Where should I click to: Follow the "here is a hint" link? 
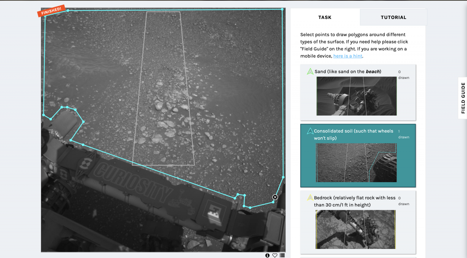click(348, 56)
